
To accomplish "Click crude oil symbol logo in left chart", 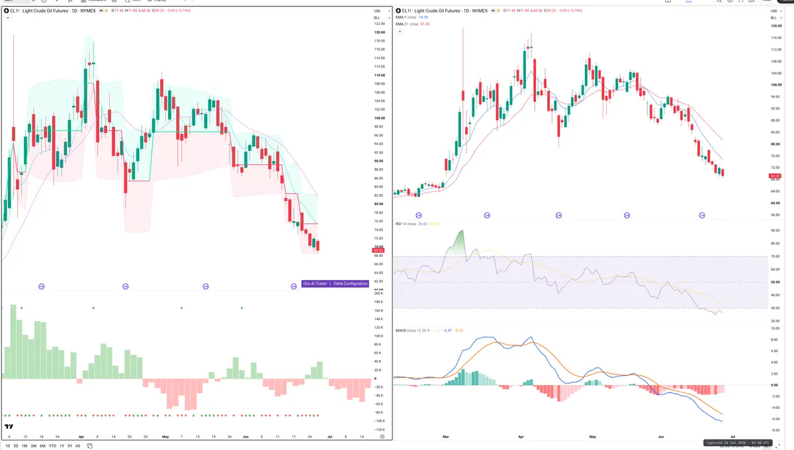I will pos(6,11).
